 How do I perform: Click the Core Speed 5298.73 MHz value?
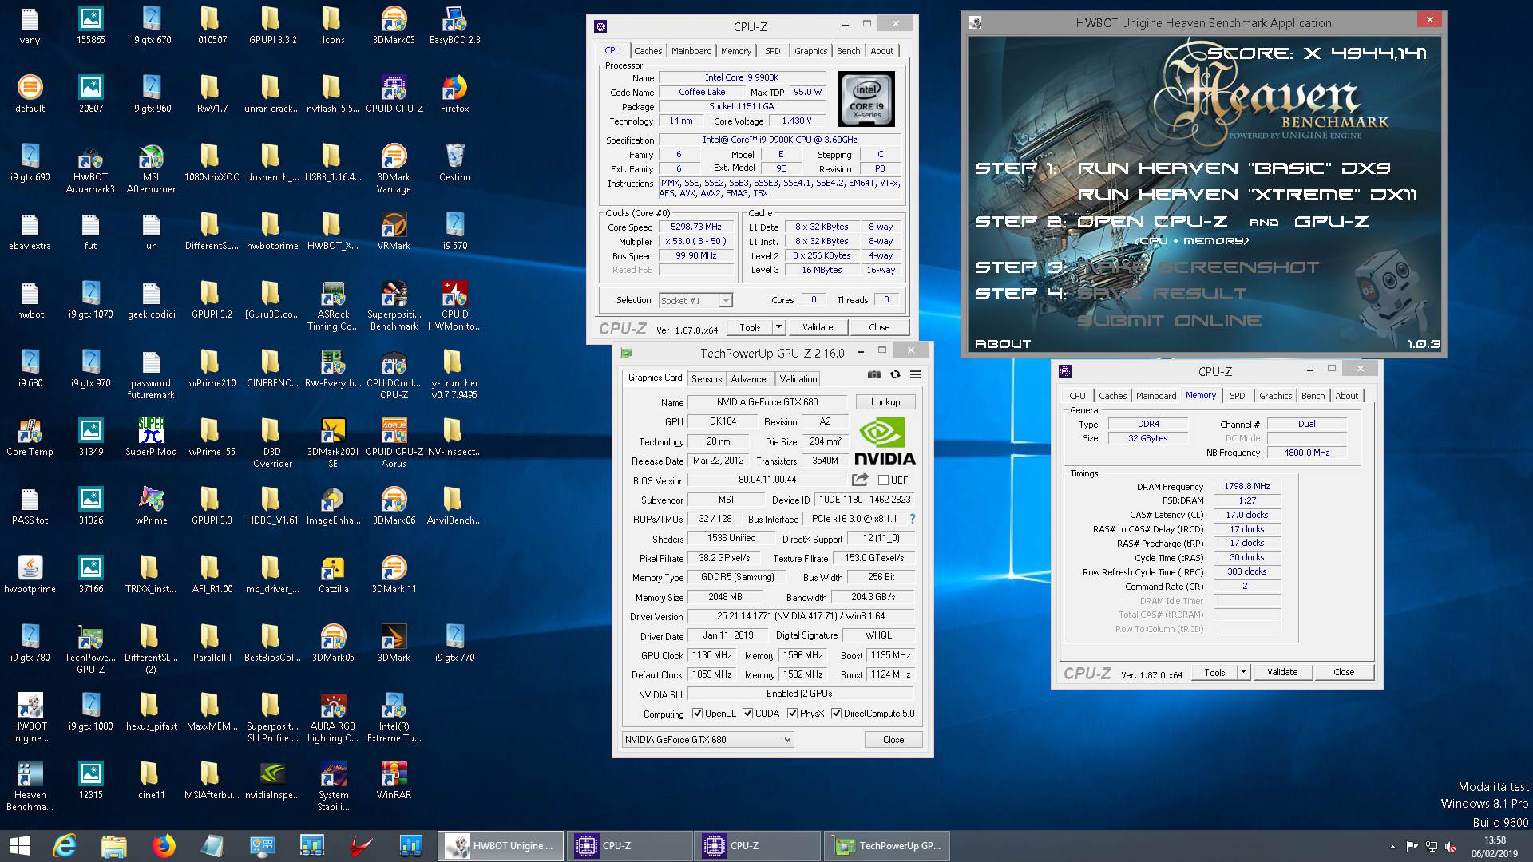click(x=696, y=227)
